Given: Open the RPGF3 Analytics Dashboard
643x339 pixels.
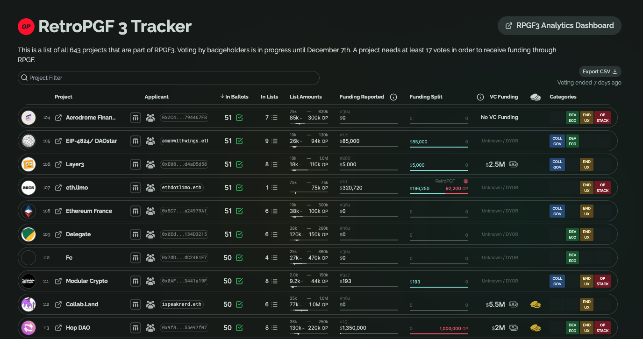Looking at the screenshot, I should pos(559,26).
